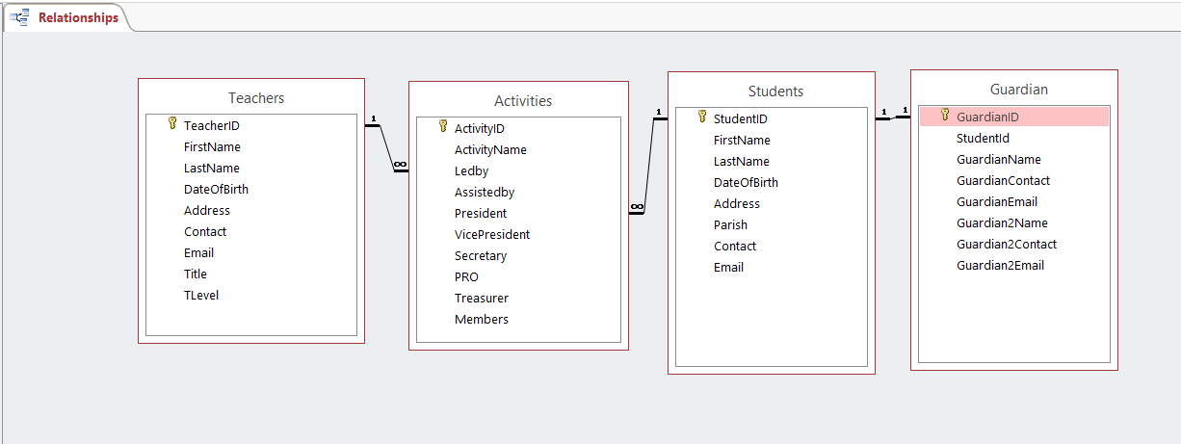Image resolution: width=1181 pixels, height=444 pixels.
Task: Click the GuardianID primary key icon
Action: pyautogui.click(x=945, y=116)
